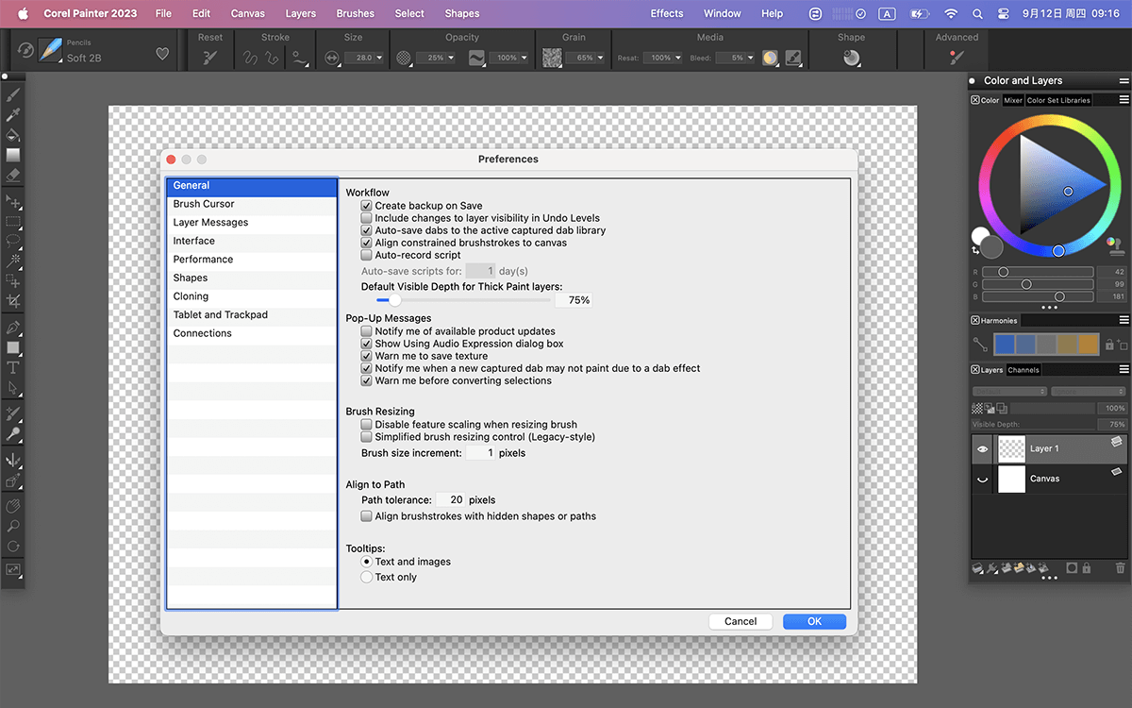
Task: Select Brush Cursor preferences category
Action: point(252,204)
